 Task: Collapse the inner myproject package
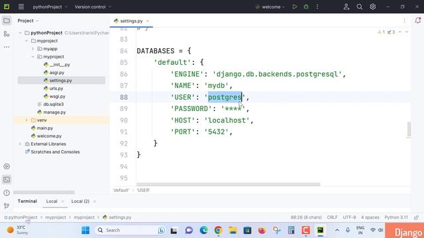pos(33,57)
